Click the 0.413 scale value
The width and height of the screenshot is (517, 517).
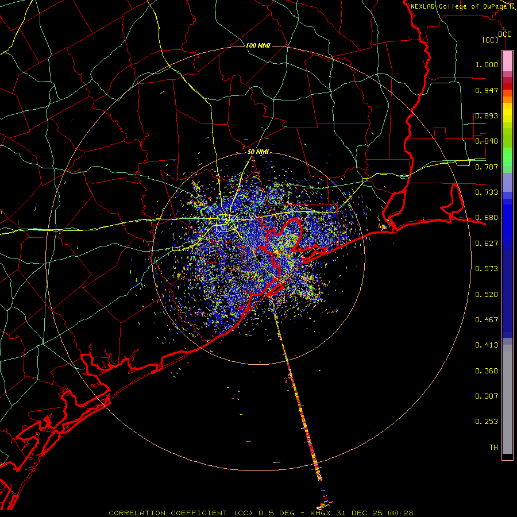pyautogui.click(x=487, y=345)
